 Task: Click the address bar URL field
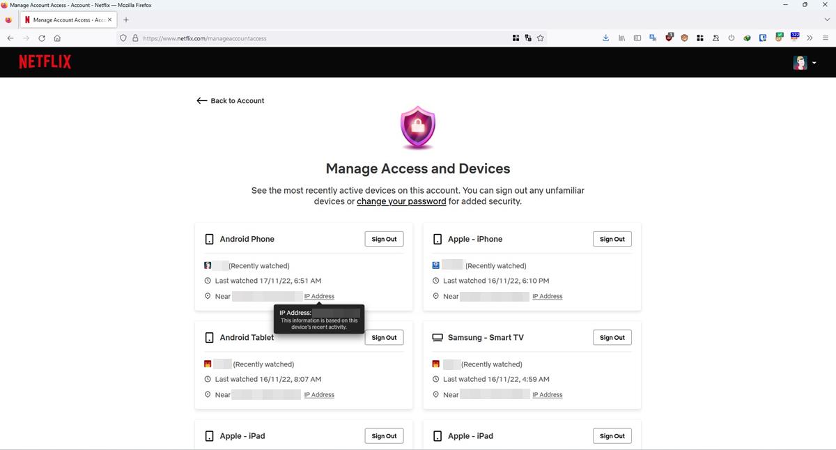click(x=279, y=38)
